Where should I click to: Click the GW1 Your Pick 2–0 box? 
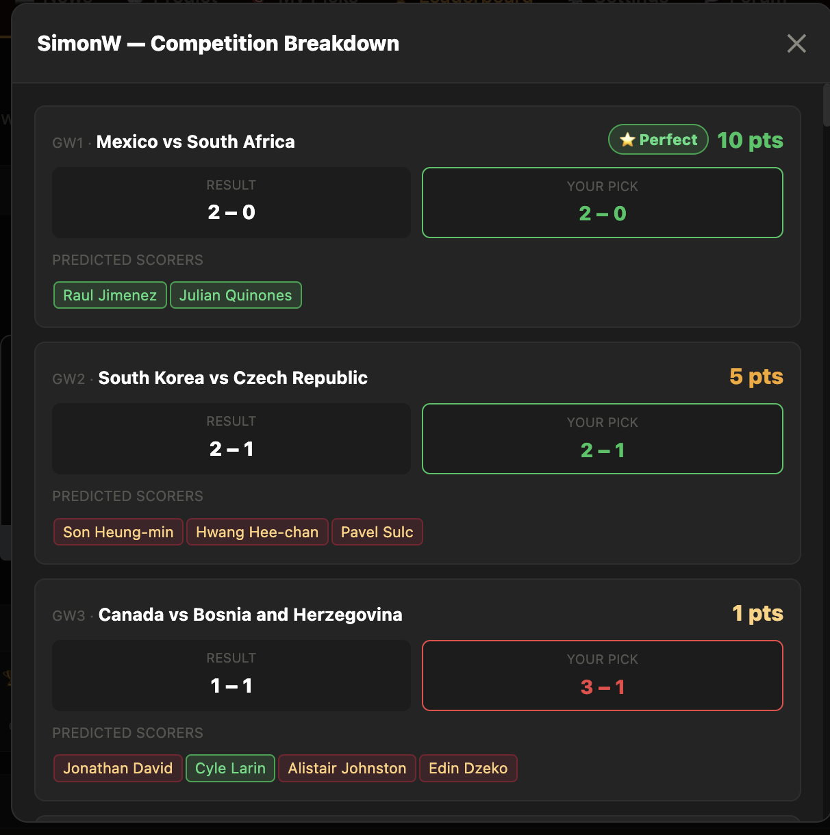603,203
